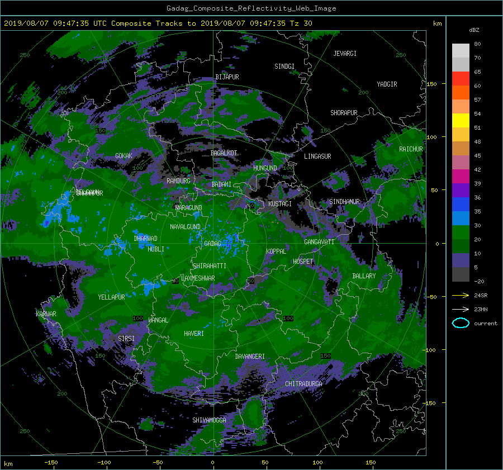This screenshot has height=470, width=503.
Task: Select the red 65 dBZ color swatch
Action: (x=461, y=78)
